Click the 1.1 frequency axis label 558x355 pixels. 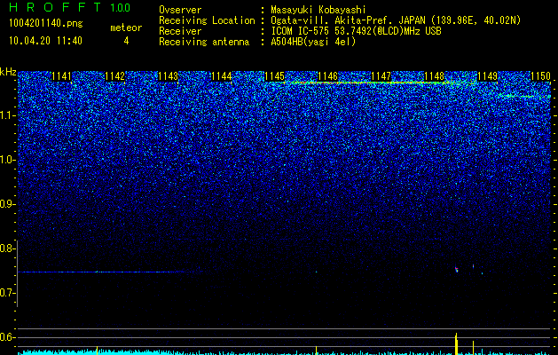point(8,115)
